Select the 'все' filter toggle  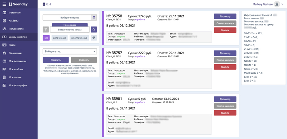[46, 38]
